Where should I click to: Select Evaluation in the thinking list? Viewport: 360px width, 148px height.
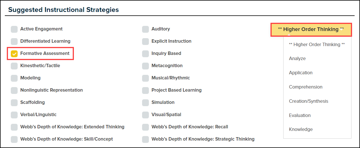(299, 116)
